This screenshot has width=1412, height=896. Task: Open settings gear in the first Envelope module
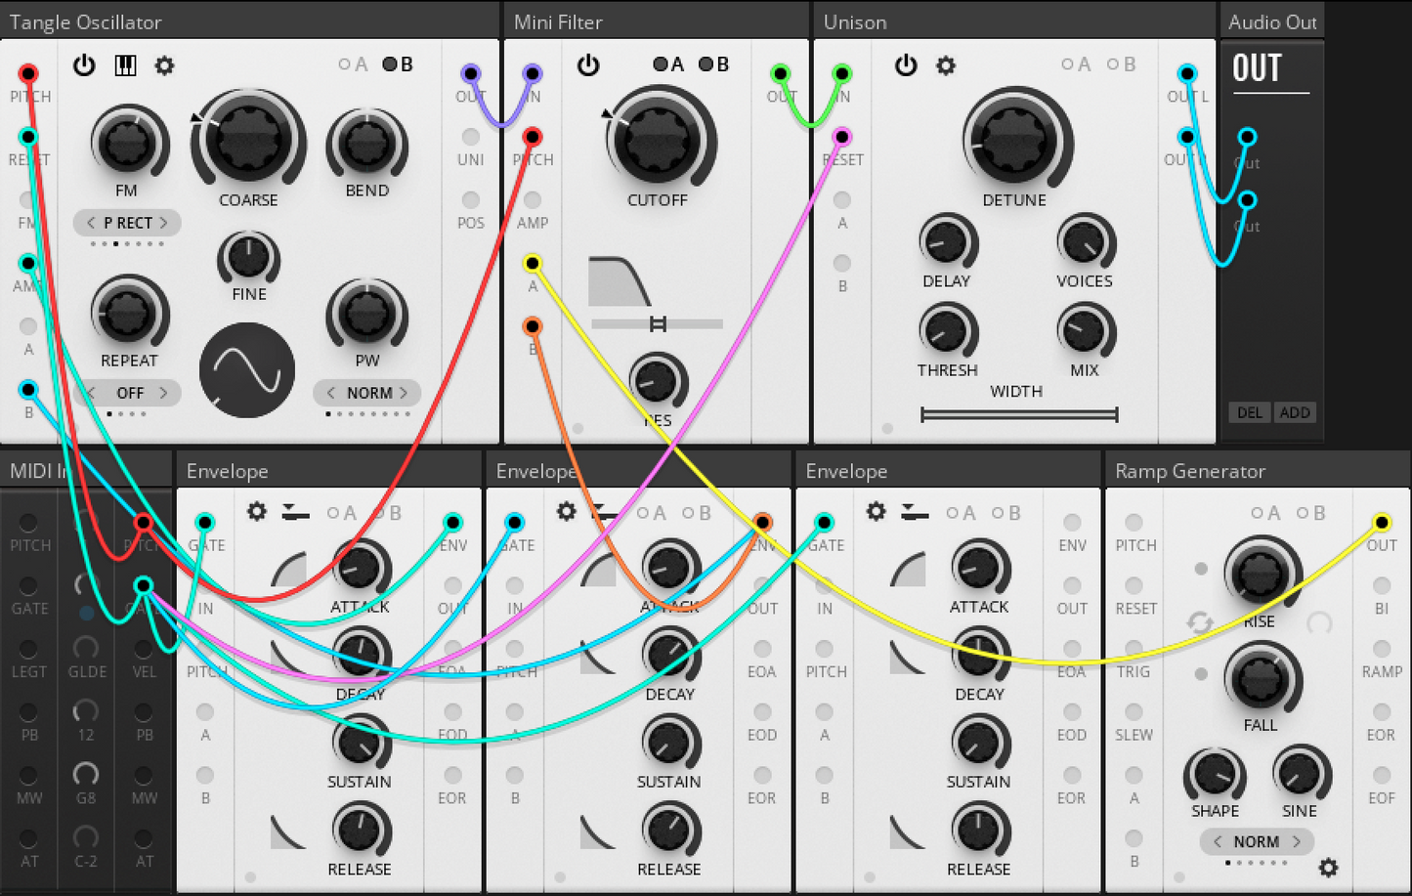point(256,511)
